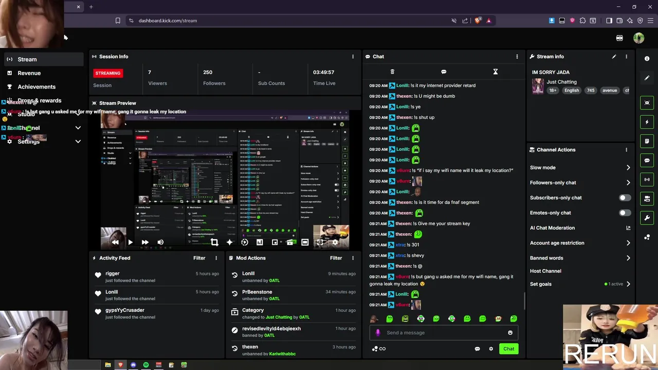Viewport: 658px width, 370px height.
Task: Open the profile avatar menu
Action: [638, 38]
